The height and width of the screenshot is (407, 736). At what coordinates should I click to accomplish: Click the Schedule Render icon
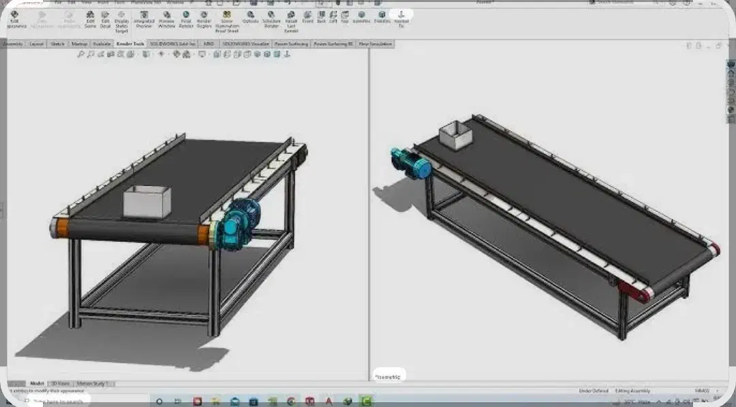tap(271, 18)
